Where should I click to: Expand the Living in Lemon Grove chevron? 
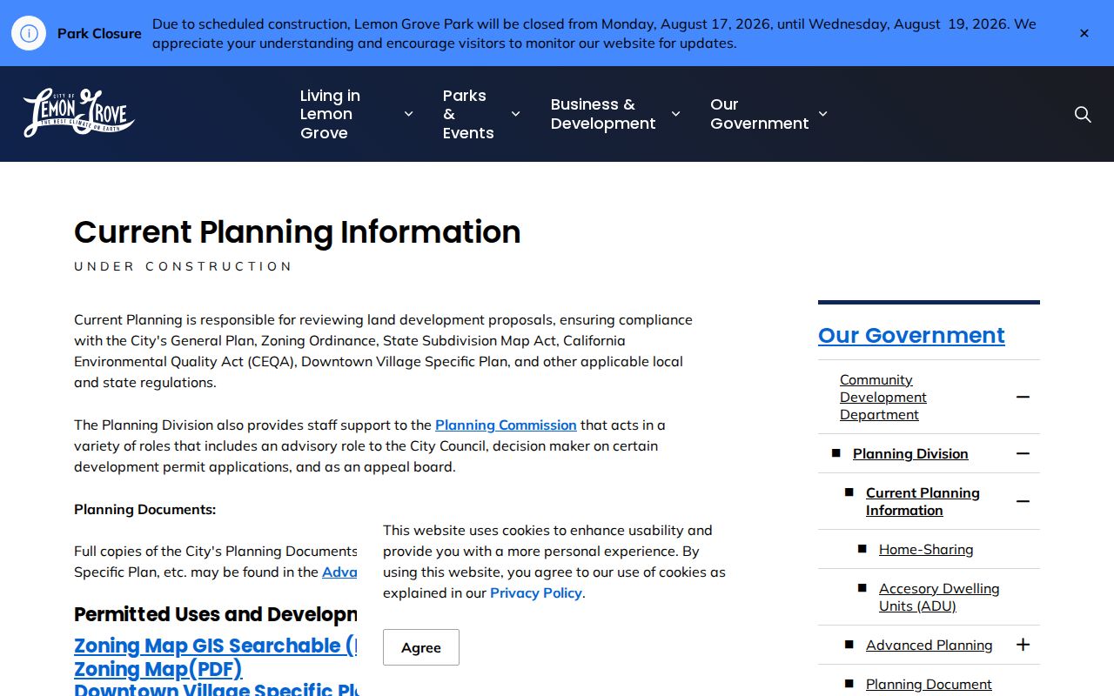[408, 114]
